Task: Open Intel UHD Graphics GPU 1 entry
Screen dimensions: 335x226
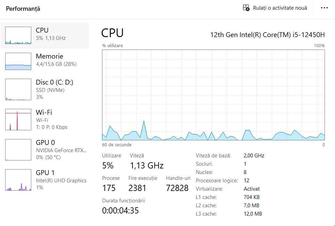Action: 61,180
